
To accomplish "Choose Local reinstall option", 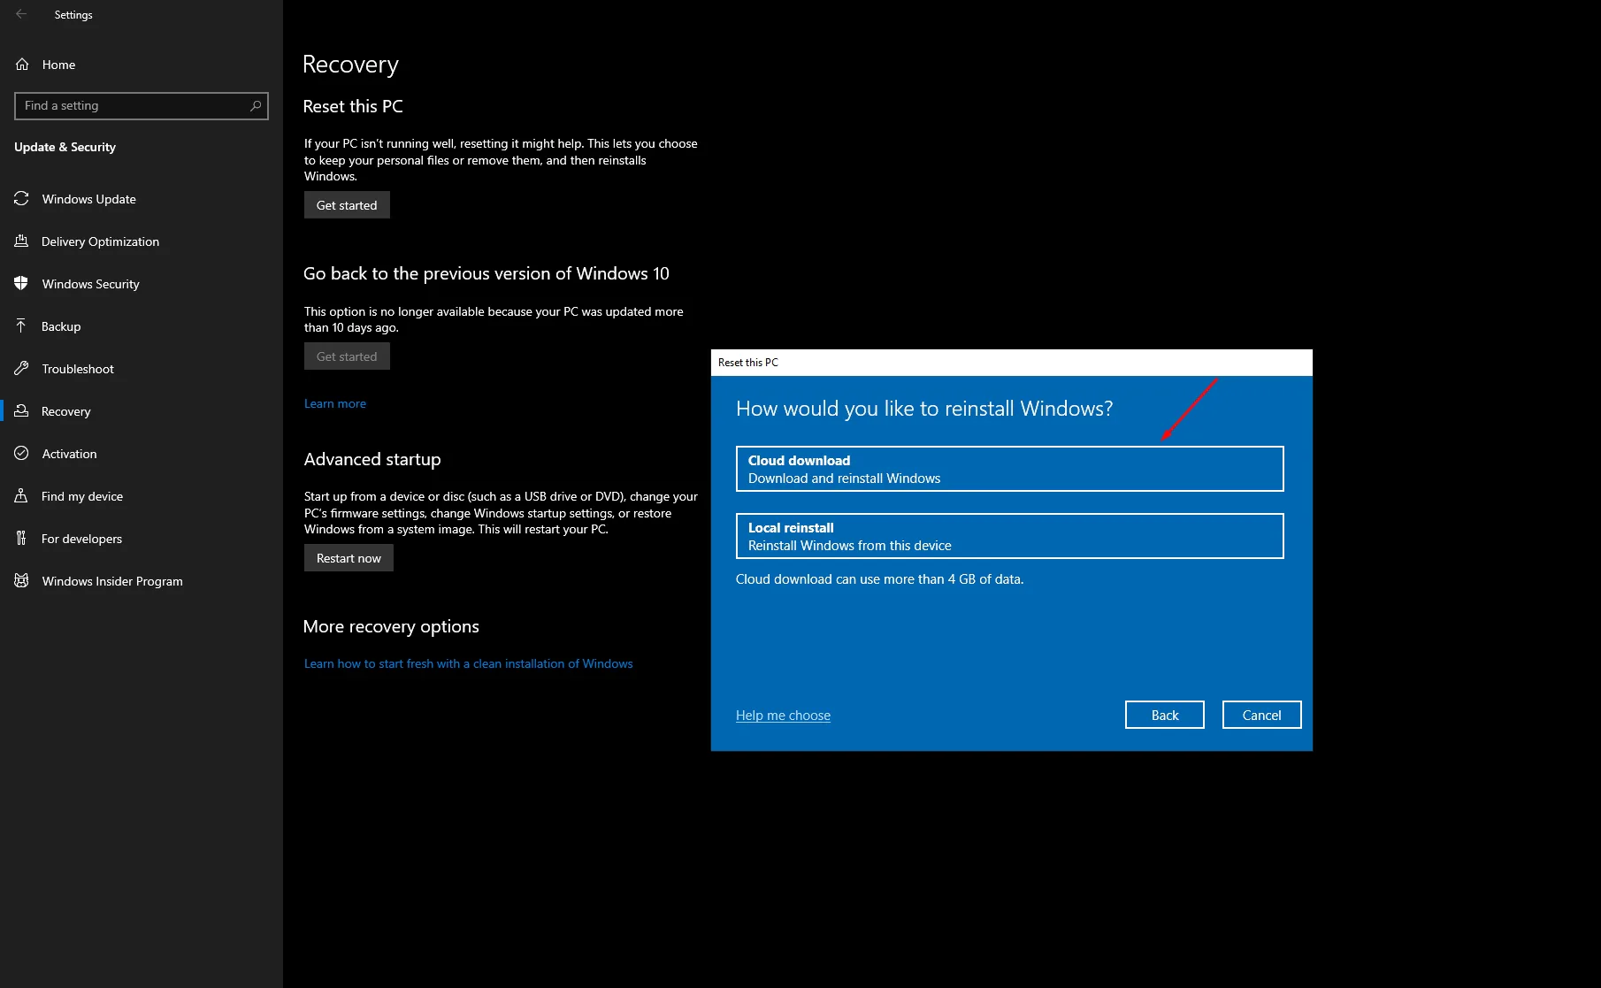I will [1009, 536].
